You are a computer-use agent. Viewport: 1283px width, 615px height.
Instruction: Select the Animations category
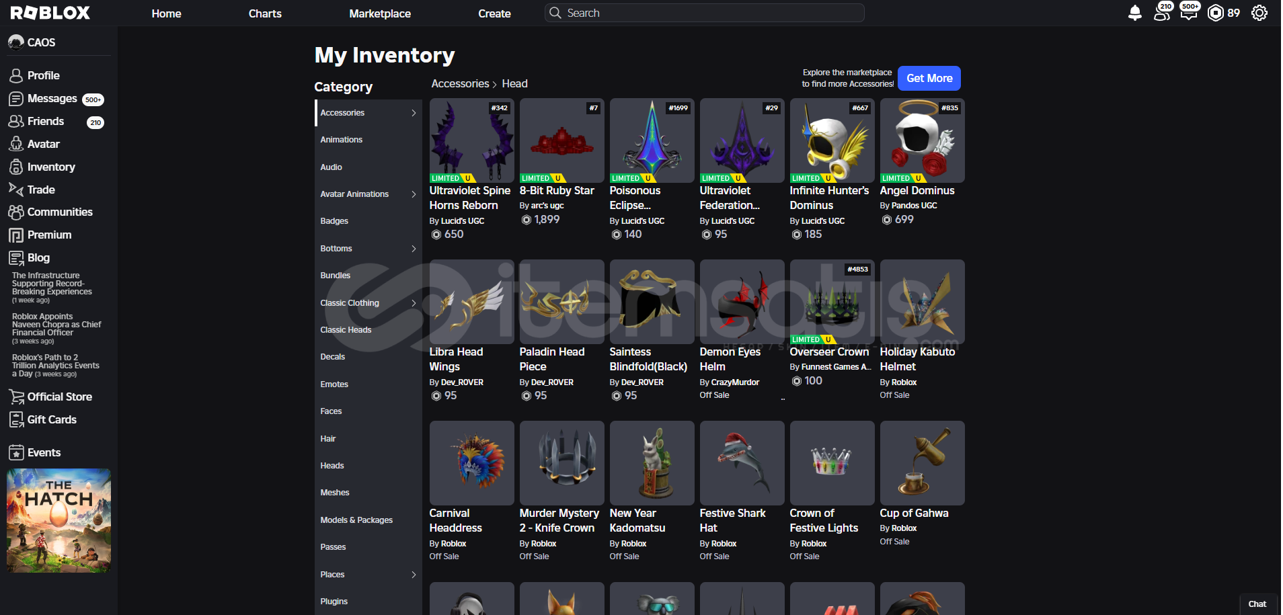click(x=368, y=140)
